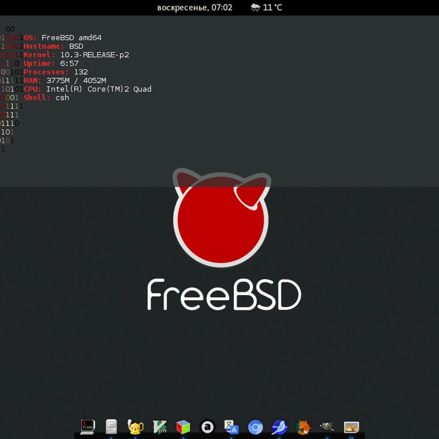Click the RAM value '3775M / 4052M'

pos(76,80)
